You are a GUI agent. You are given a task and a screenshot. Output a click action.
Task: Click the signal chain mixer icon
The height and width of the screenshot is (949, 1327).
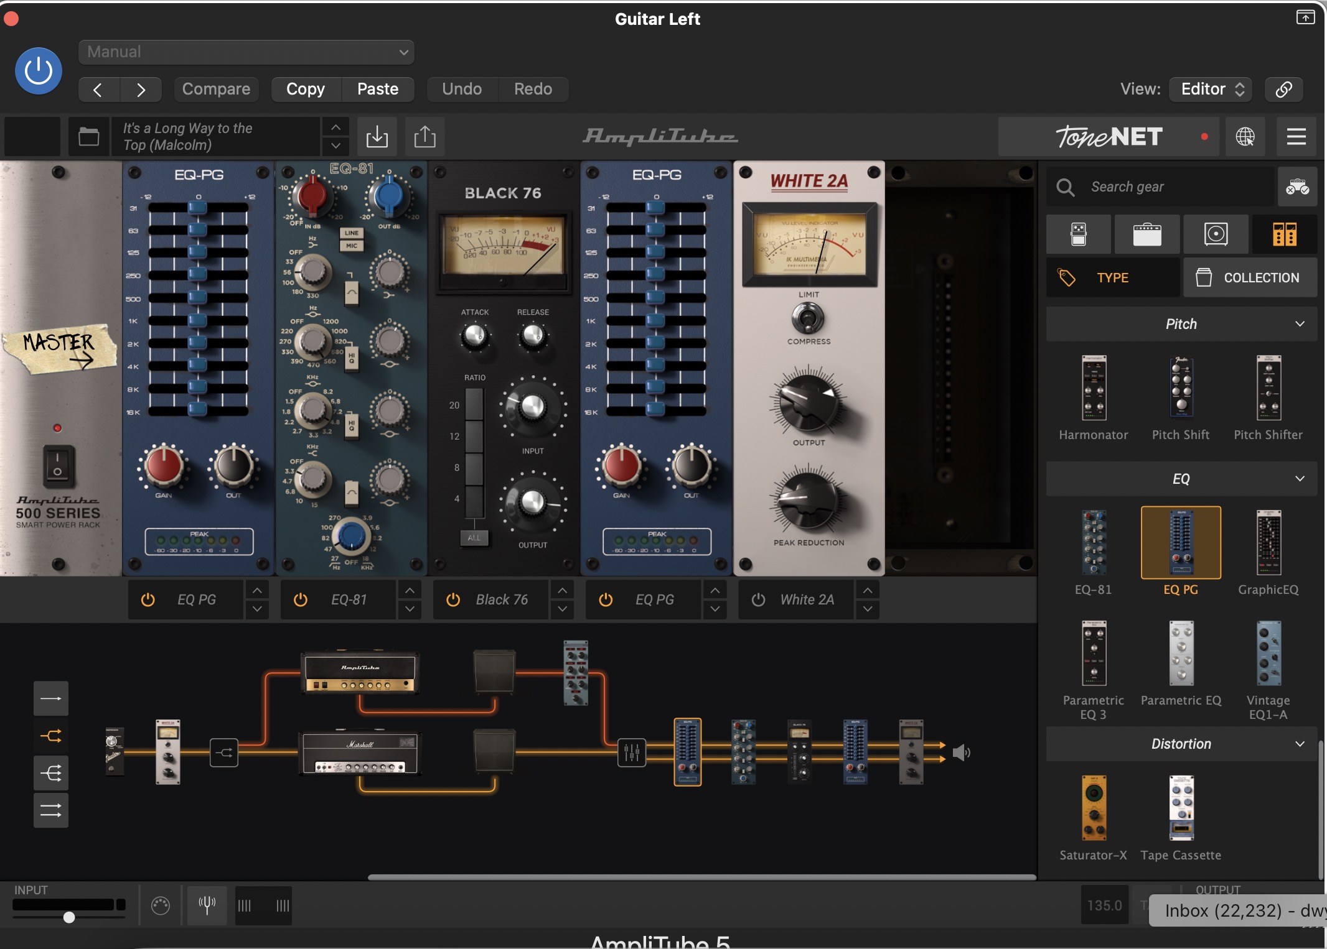coord(631,752)
